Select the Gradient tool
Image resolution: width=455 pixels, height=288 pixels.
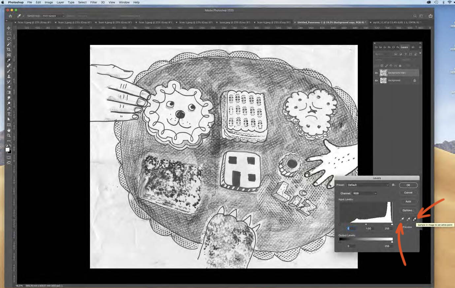coord(9,92)
